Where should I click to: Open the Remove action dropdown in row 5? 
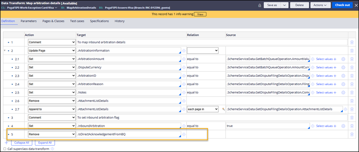52,134
